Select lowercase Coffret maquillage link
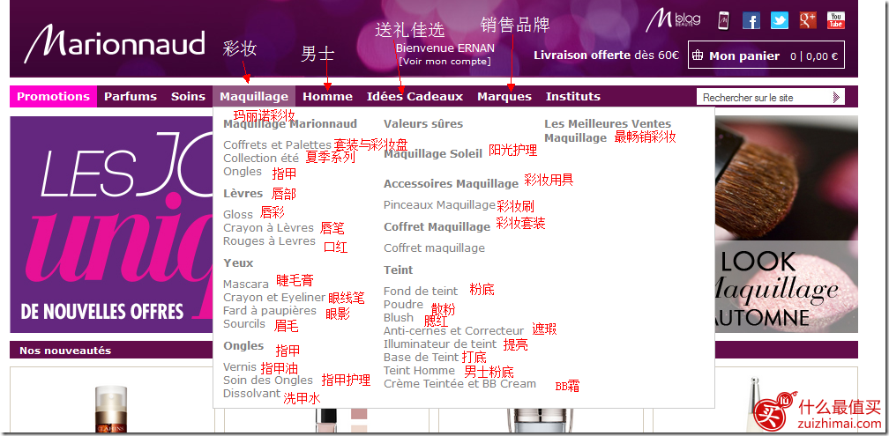 coord(434,248)
